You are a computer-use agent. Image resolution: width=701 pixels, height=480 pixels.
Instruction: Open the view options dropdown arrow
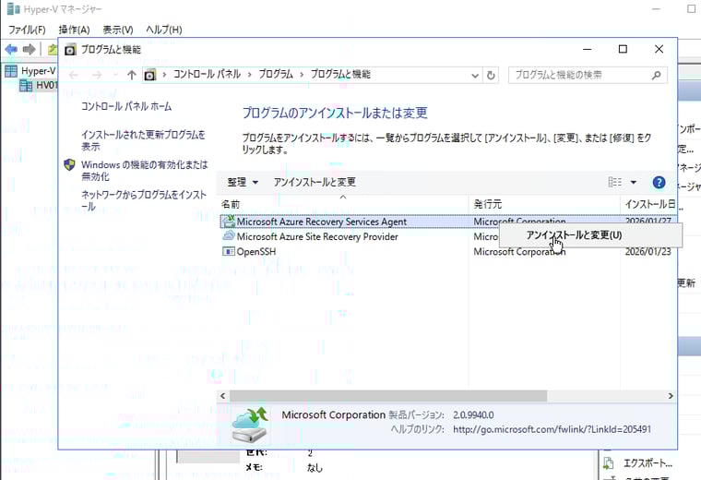coord(633,182)
